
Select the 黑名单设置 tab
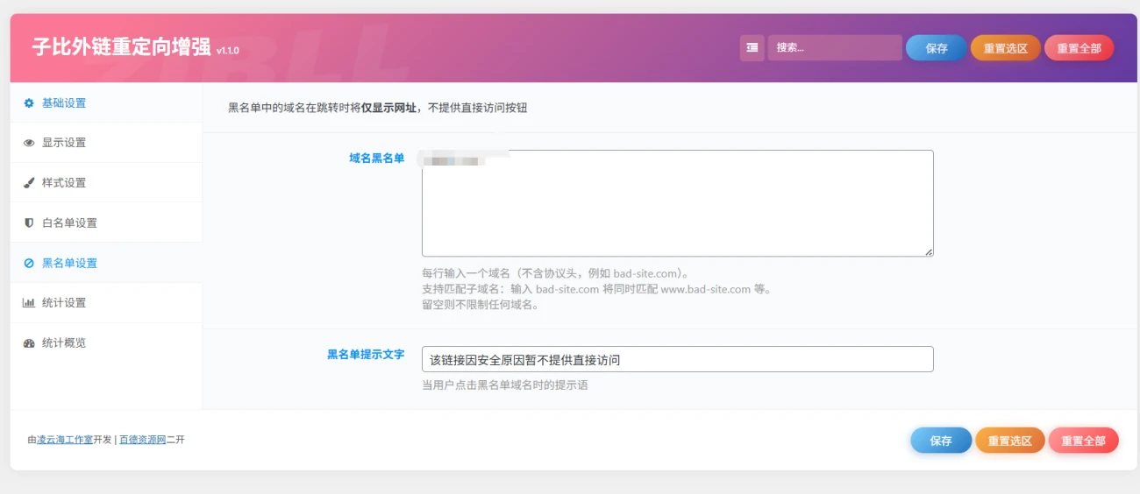(x=106, y=263)
